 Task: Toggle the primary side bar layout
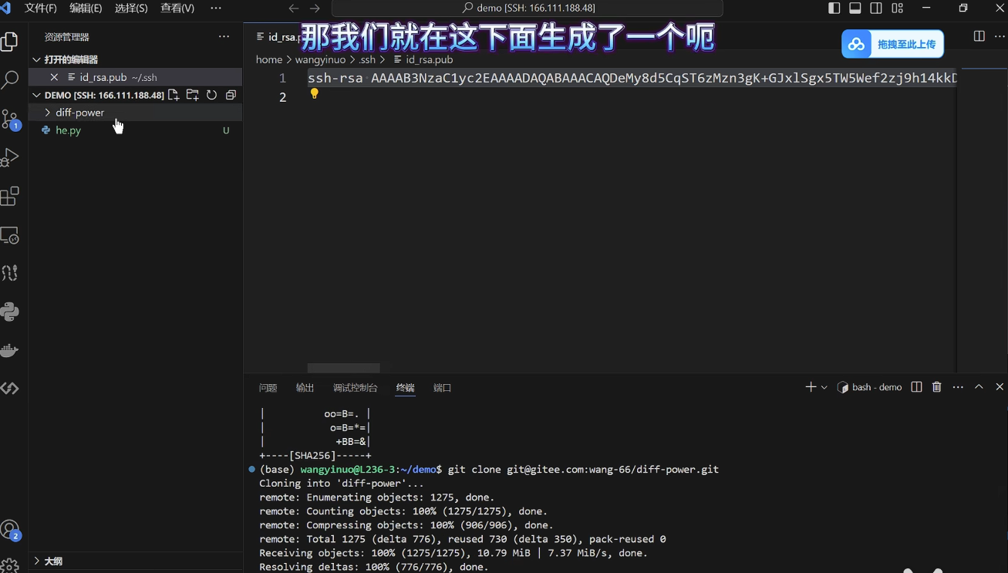(834, 8)
